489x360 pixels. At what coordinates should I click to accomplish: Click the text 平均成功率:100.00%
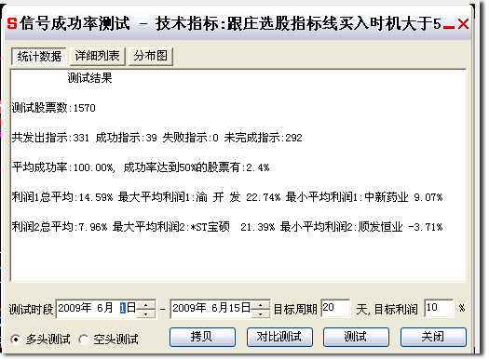63,167
